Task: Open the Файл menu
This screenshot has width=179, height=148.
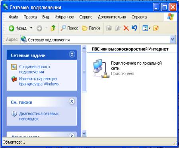Action: 14,17
